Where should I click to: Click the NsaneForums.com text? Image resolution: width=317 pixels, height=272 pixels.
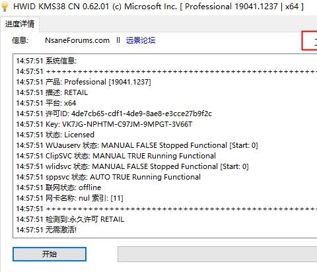(x=77, y=40)
